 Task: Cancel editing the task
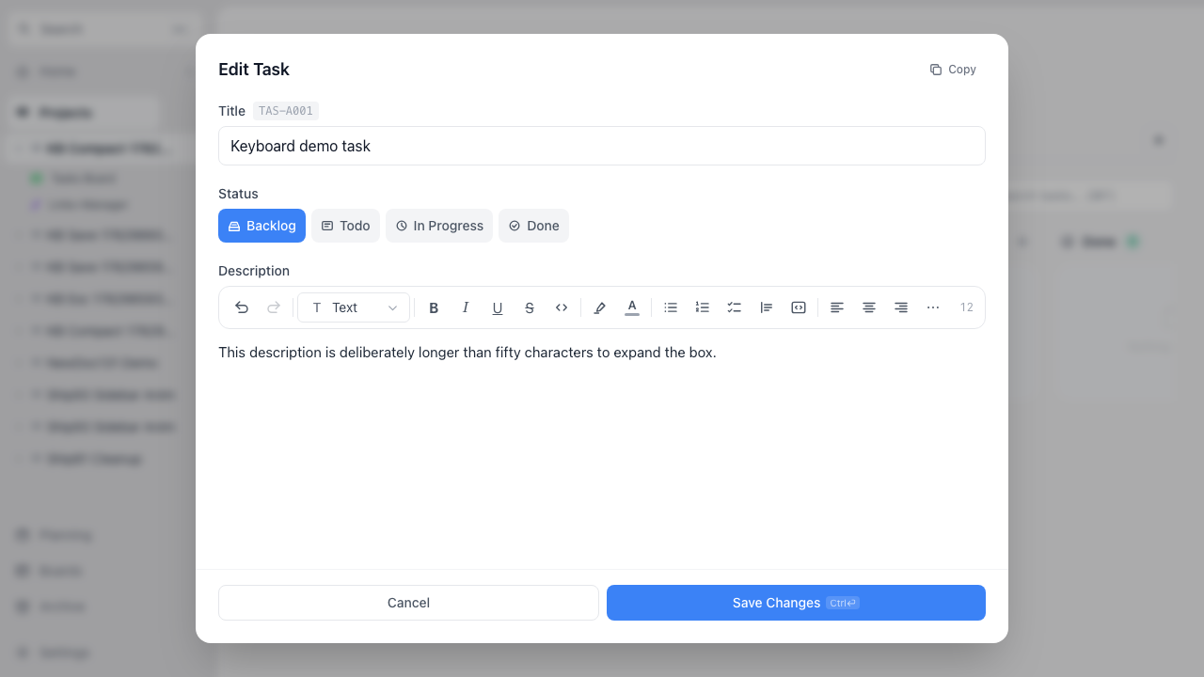point(408,603)
